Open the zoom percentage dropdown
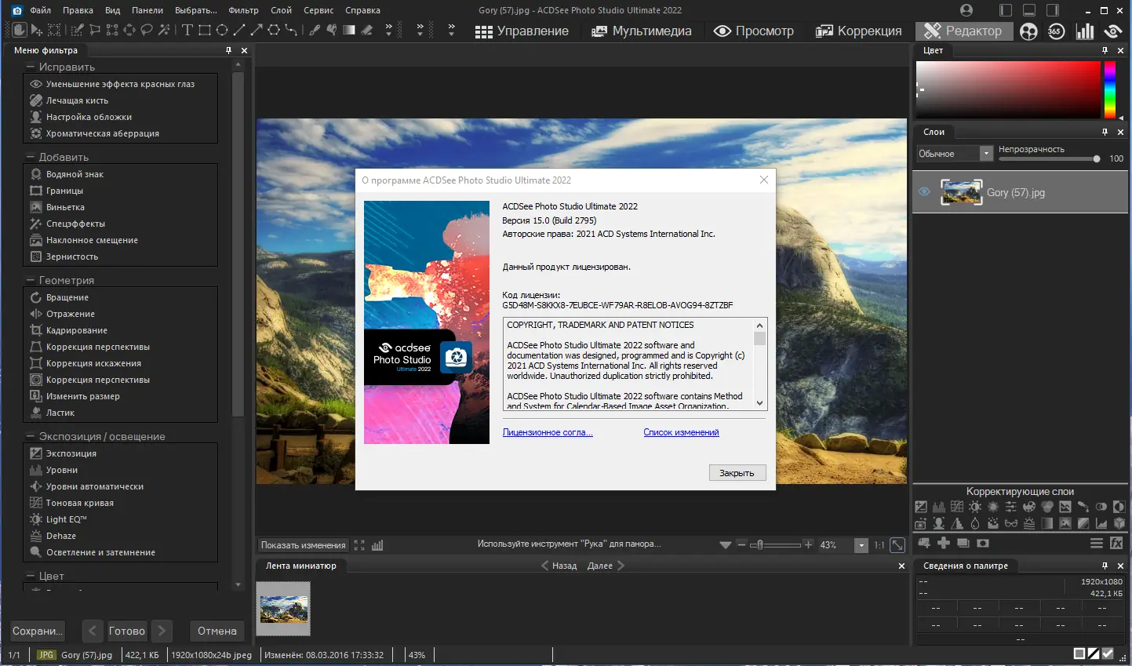Viewport: 1132px width, 666px height. pyautogui.click(x=861, y=545)
